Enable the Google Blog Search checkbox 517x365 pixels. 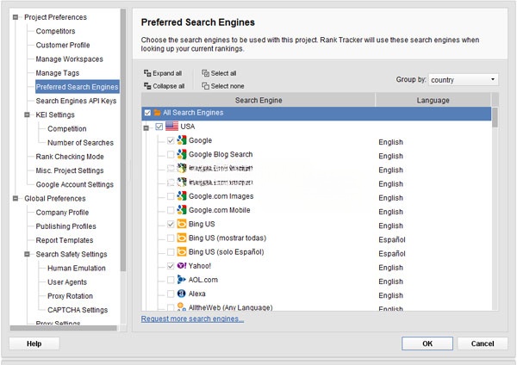171,154
